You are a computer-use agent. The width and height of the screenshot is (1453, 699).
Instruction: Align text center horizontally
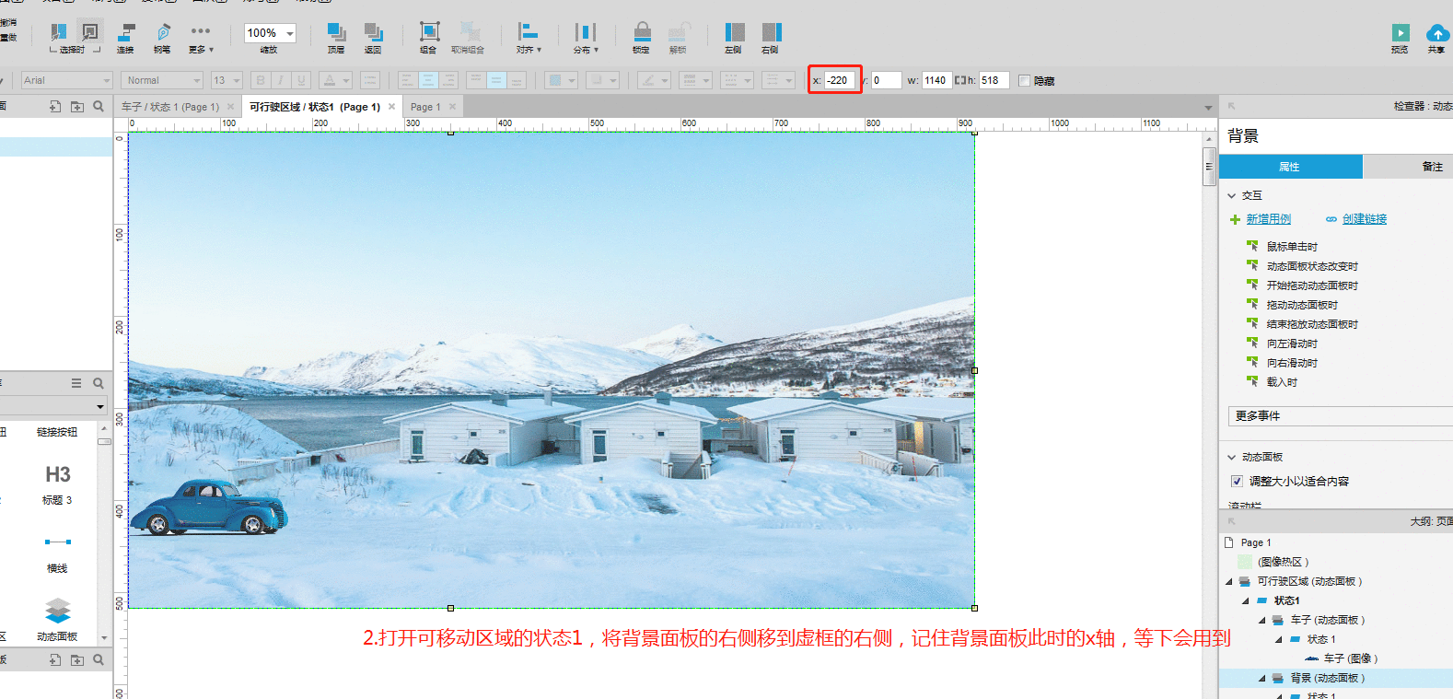pos(428,80)
